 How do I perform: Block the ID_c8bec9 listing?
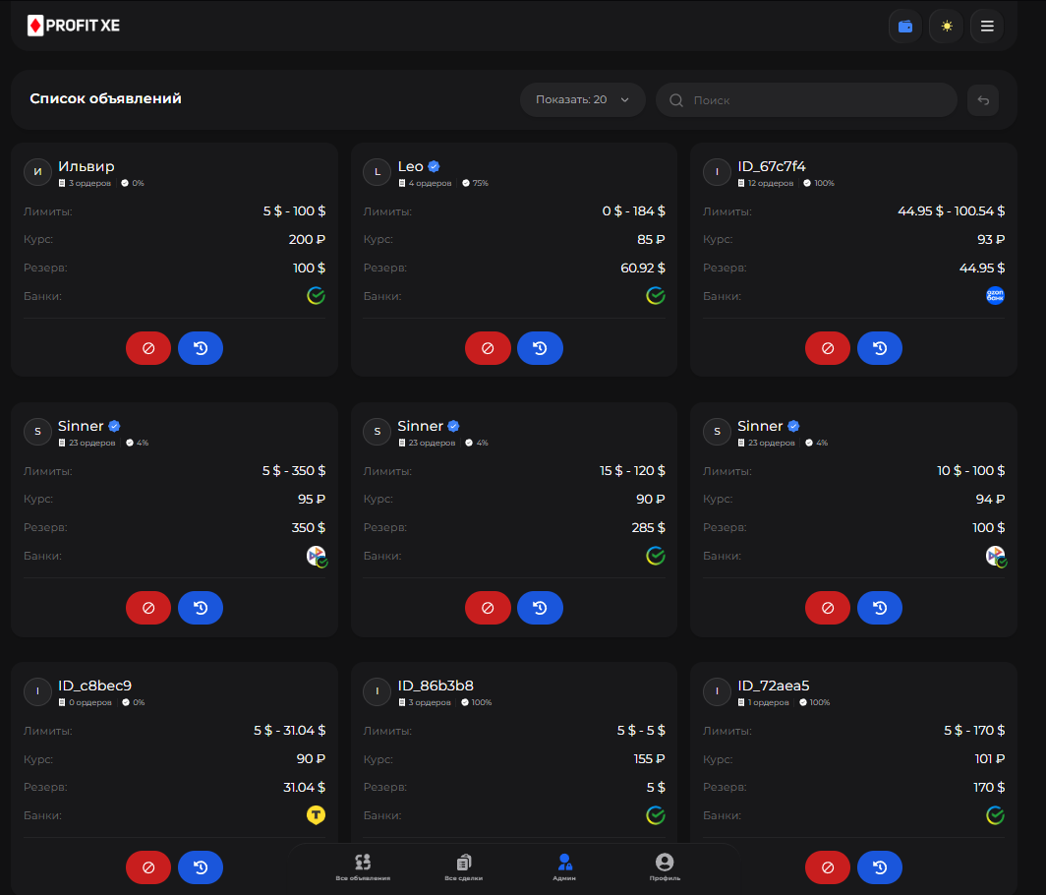pyautogui.click(x=148, y=866)
